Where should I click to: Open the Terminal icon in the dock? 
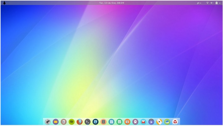[88, 122]
